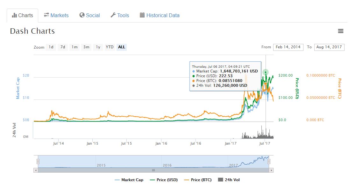Click the 0.05000000 BTC axis label
The height and width of the screenshot is (185, 349).
coord(321,98)
